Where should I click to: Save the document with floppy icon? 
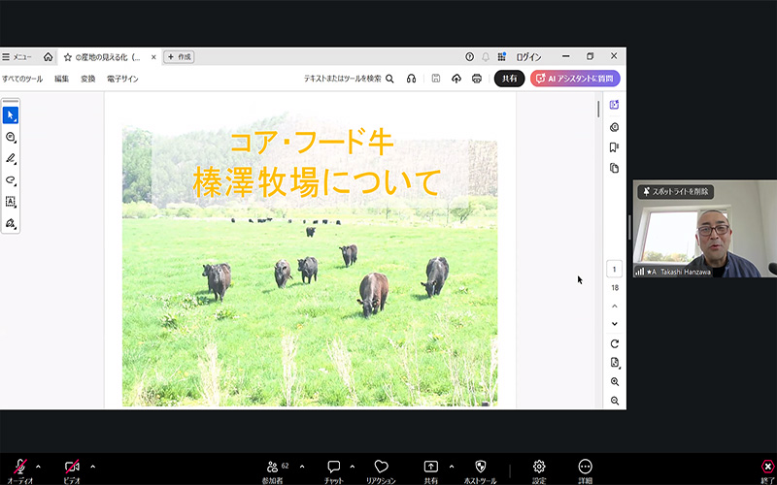tap(435, 79)
